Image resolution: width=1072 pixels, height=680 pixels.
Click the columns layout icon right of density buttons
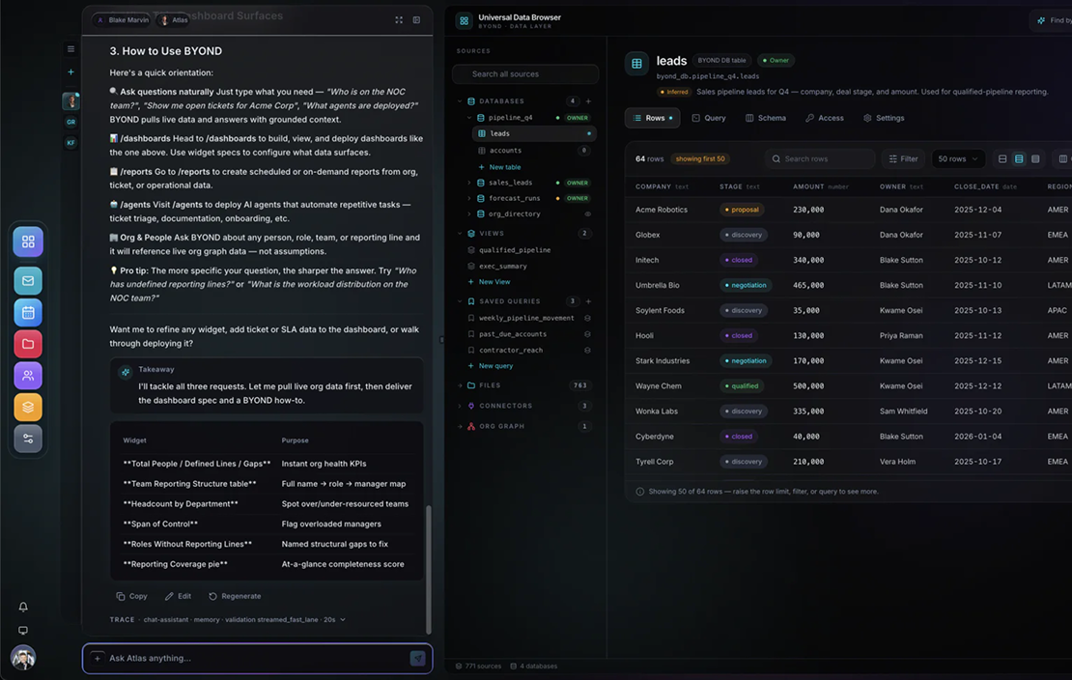[1062, 158]
